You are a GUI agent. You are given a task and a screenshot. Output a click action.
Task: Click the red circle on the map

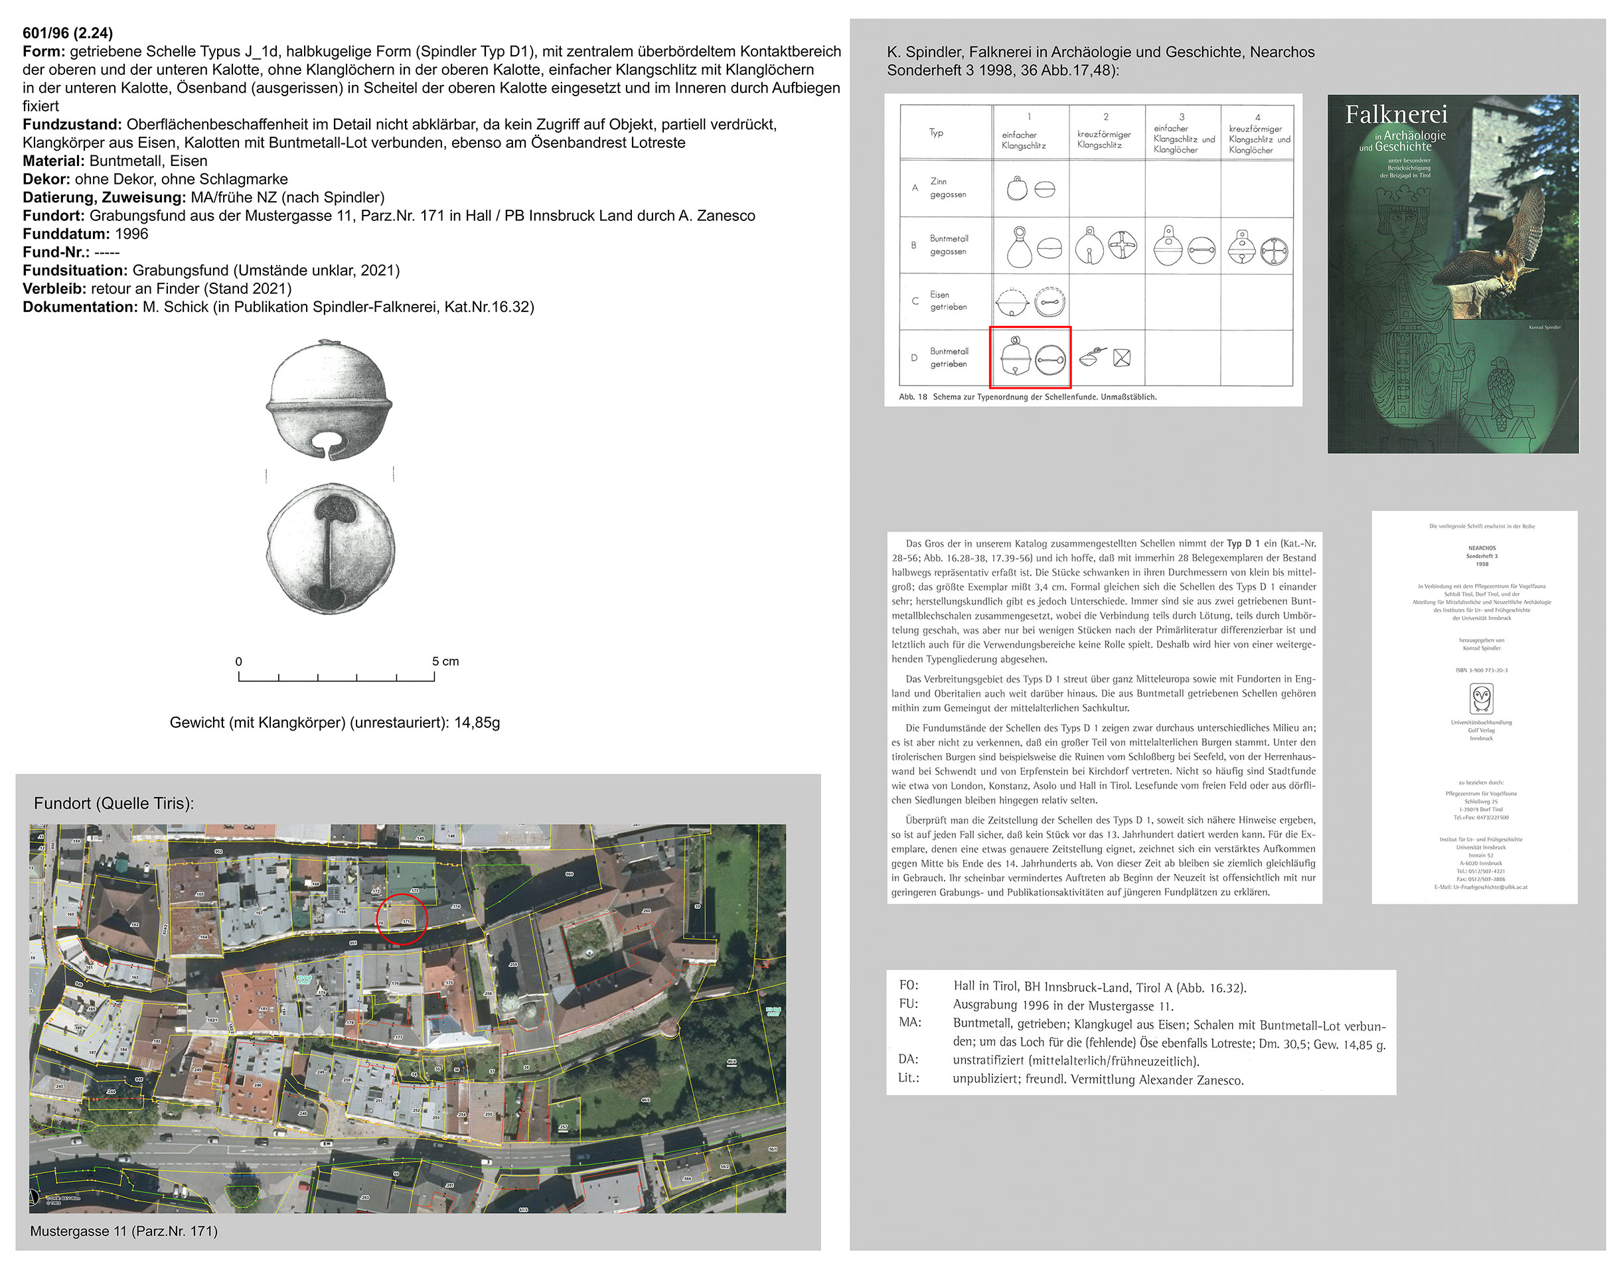[x=402, y=920]
